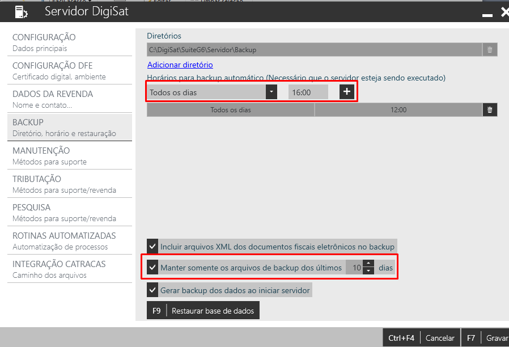Select the BACKUP section
Viewport: 509px width, 347px height.
(x=70, y=127)
